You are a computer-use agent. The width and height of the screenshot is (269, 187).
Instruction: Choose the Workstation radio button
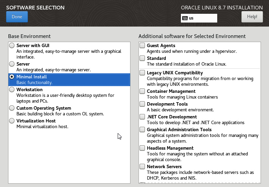point(12,89)
